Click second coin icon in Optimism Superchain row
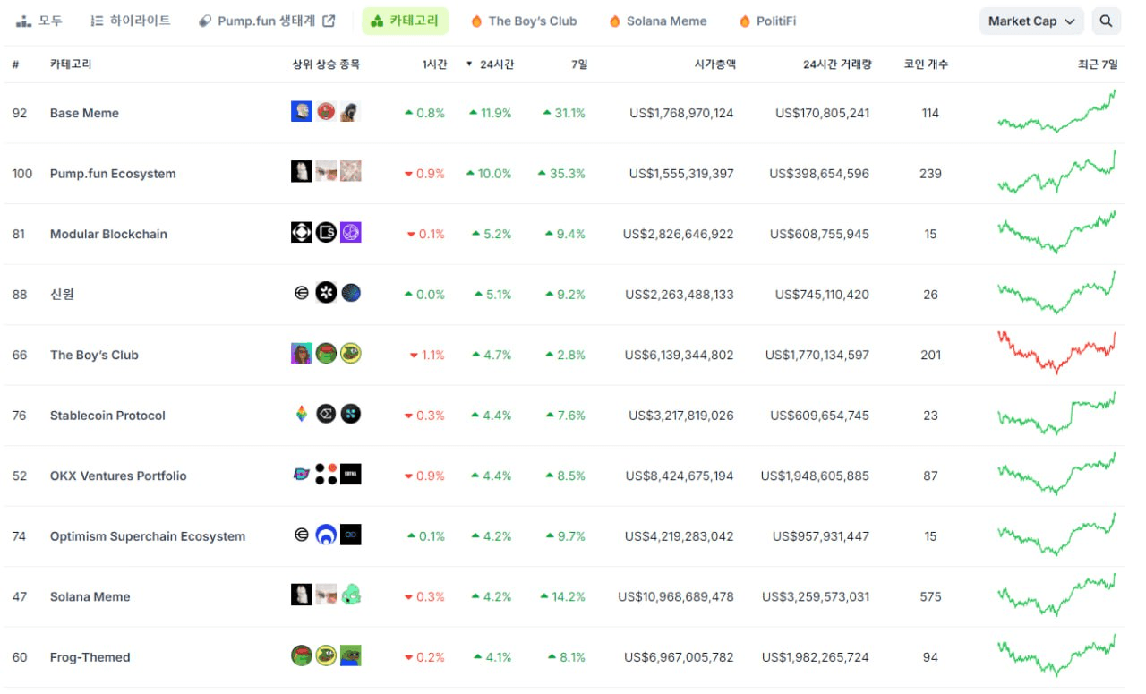Screen dimensions: 1146x694 point(326,535)
